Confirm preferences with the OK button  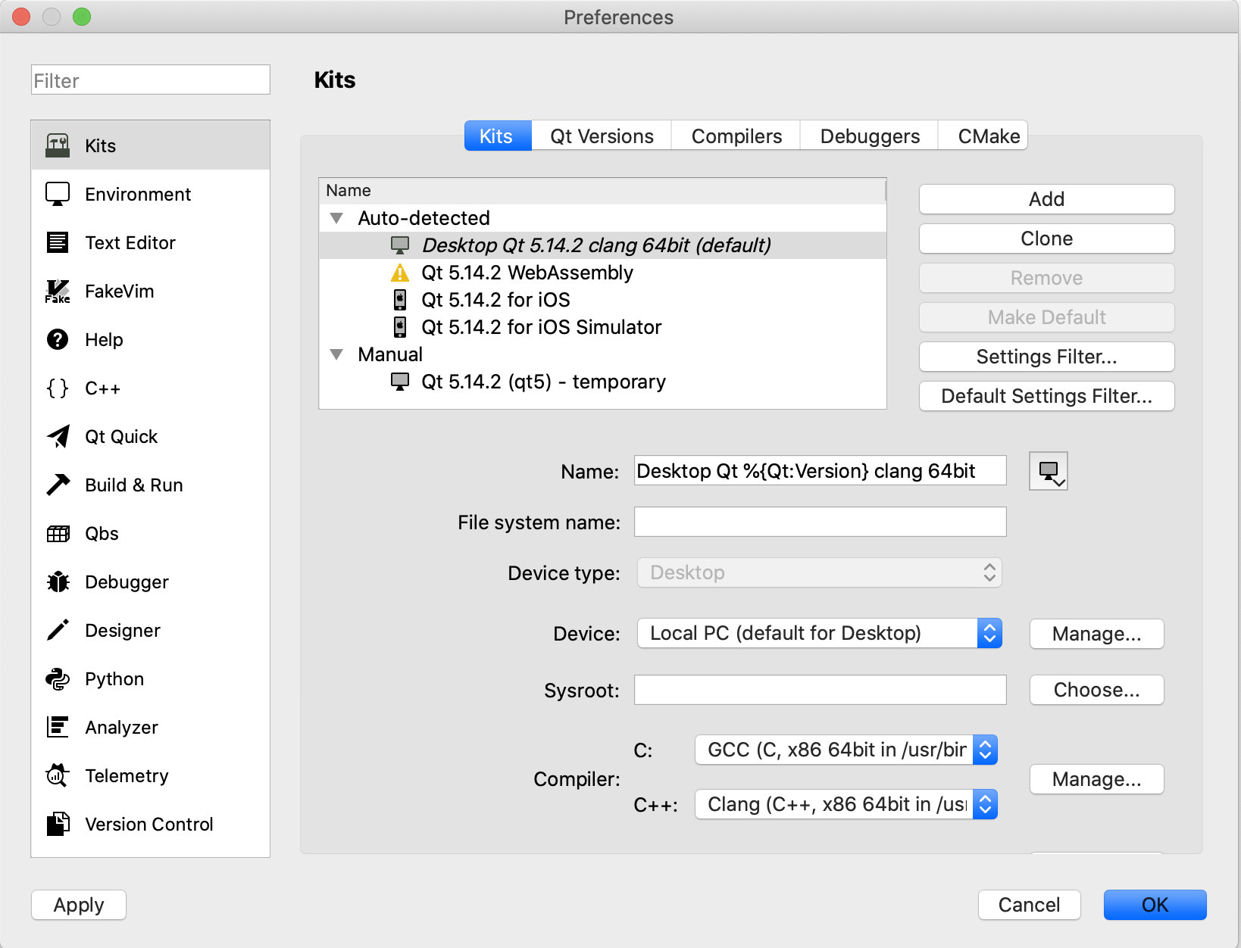(x=1155, y=905)
